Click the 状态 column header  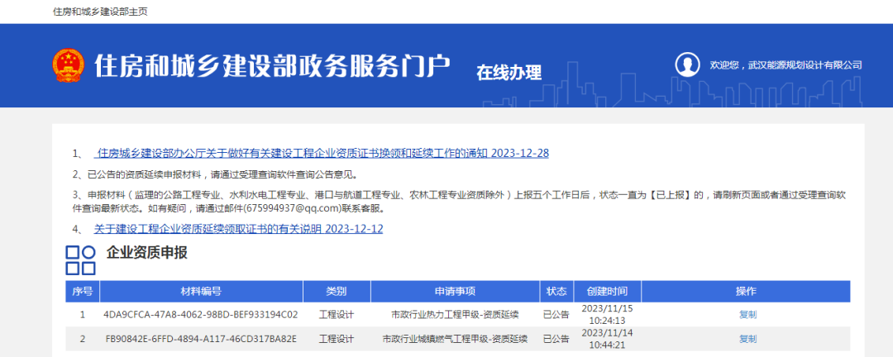tap(556, 292)
